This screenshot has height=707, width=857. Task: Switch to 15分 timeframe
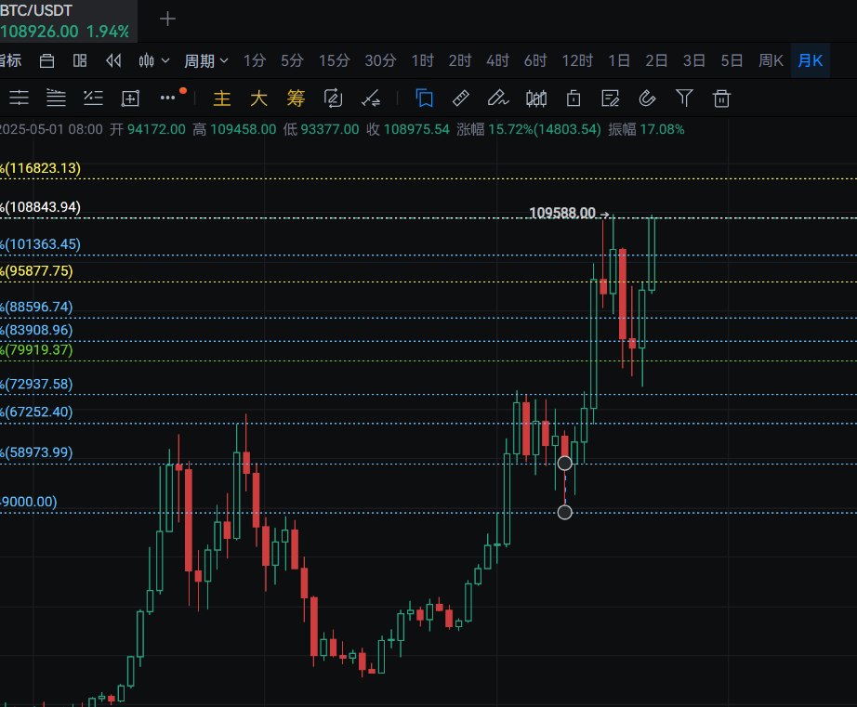tap(335, 60)
